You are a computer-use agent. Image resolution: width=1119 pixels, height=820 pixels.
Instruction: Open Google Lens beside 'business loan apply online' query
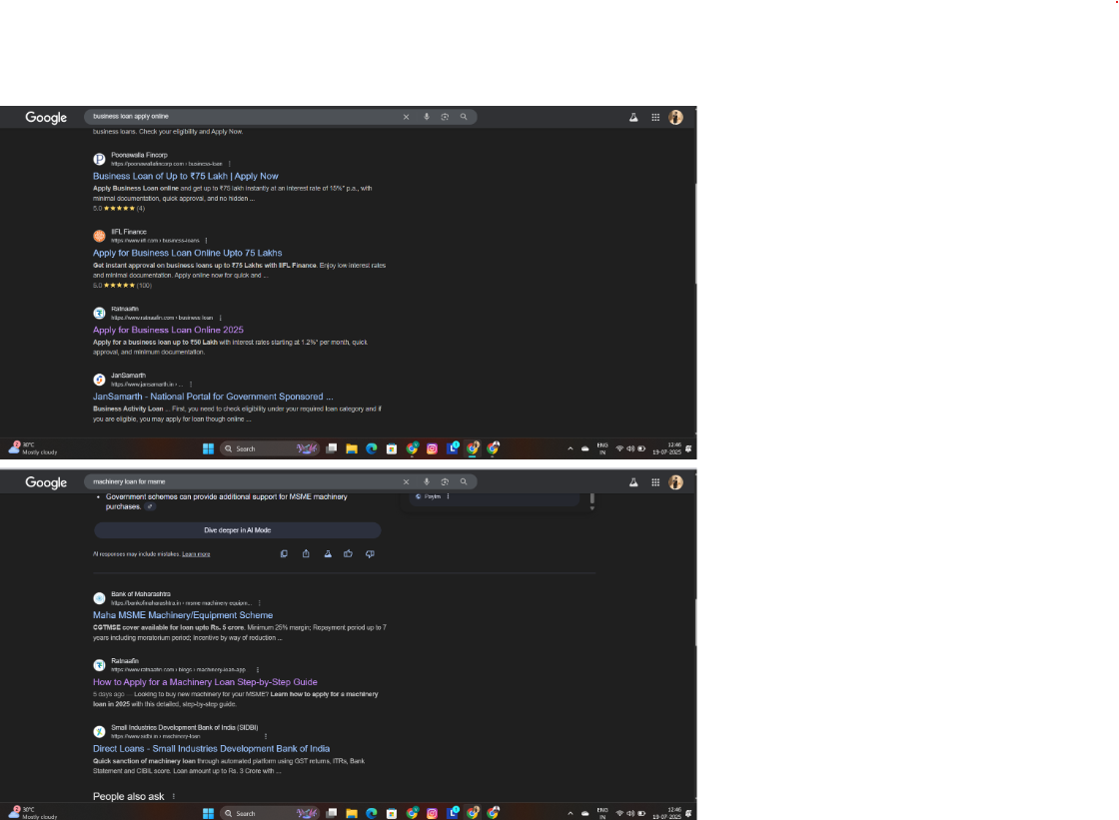click(x=445, y=117)
